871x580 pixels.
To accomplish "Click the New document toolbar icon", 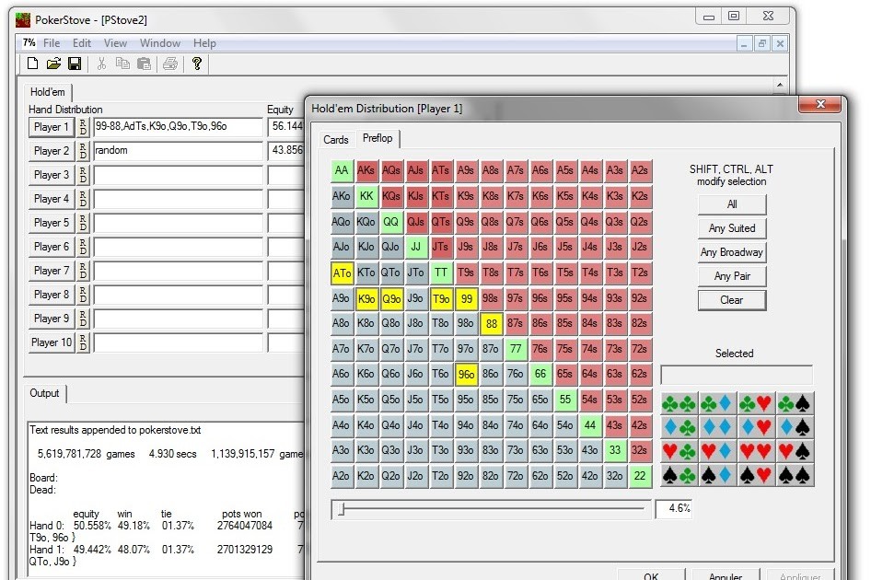I will click(33, 64).
